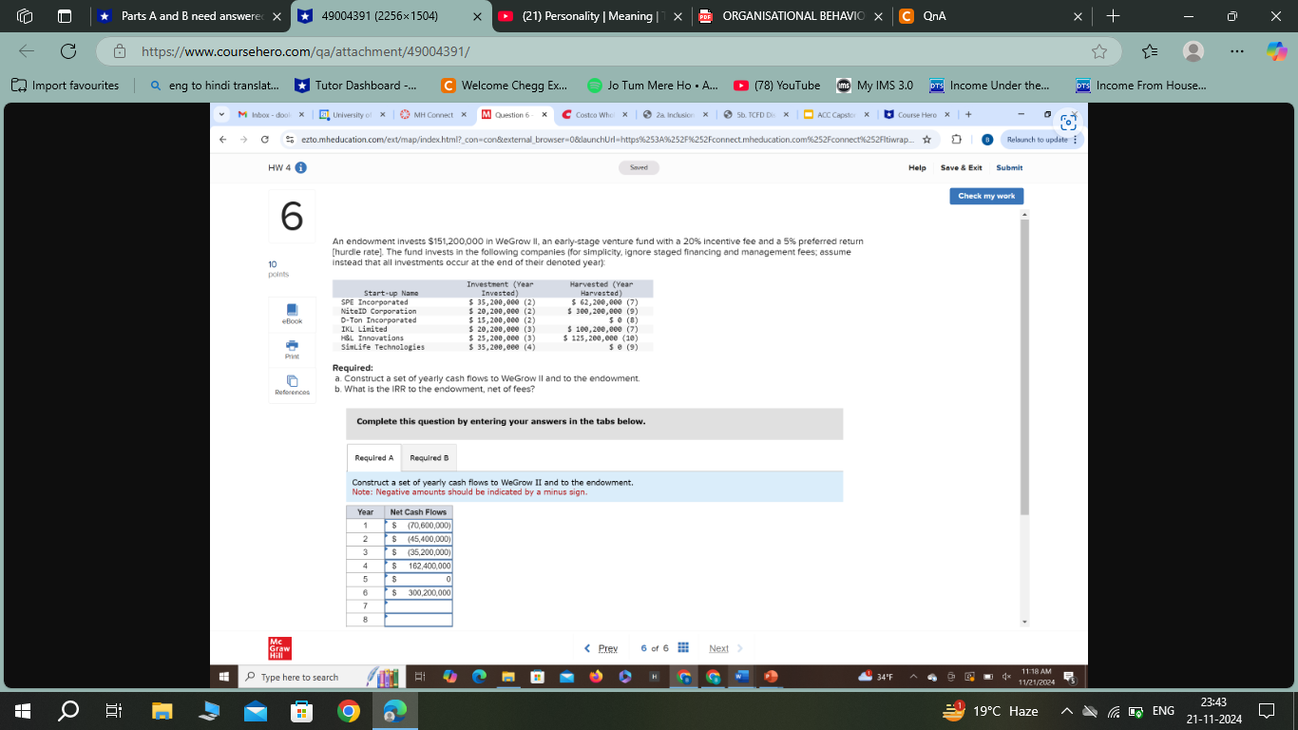
Task: Open the (78) YouTube bookmark
Action: 776,85
